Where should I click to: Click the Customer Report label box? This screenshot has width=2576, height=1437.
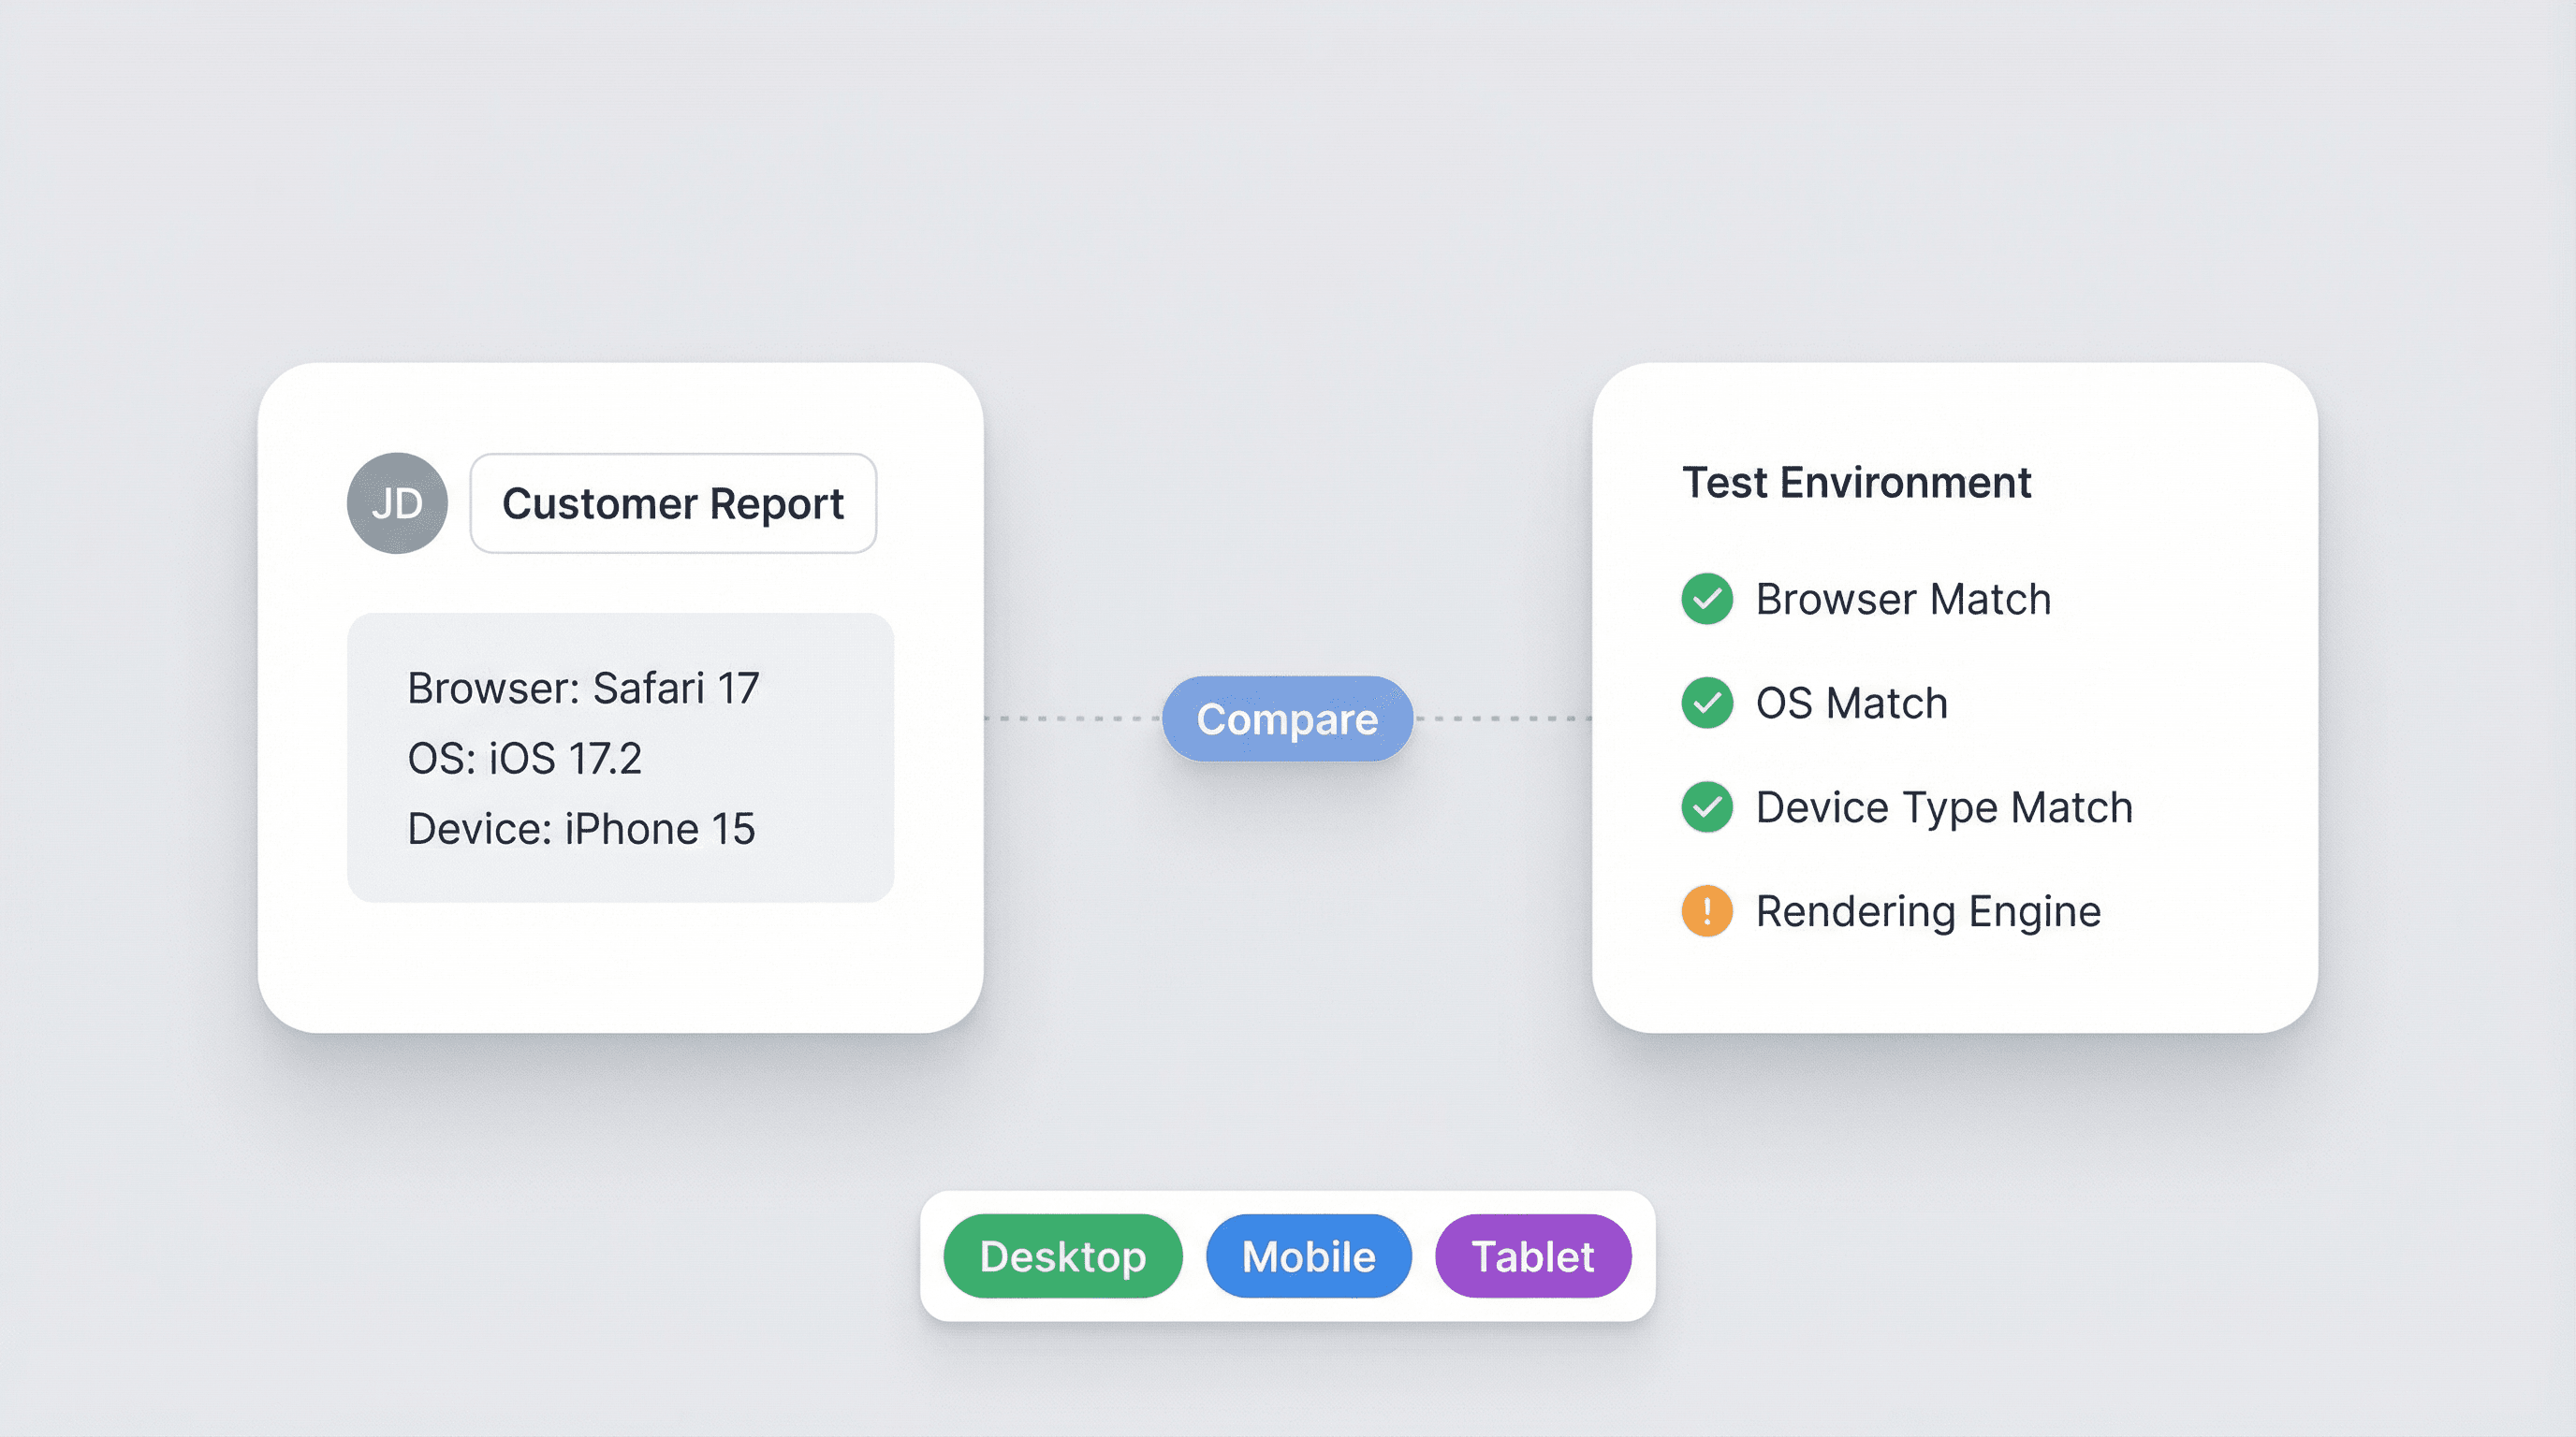pyautogui.click(x=673, y=502)
